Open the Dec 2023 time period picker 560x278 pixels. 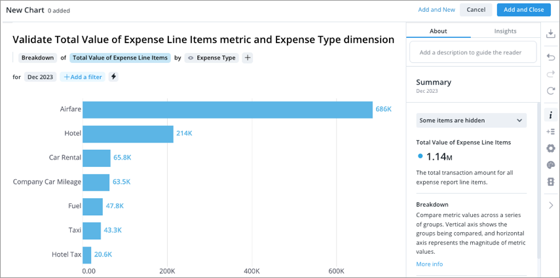40,77
